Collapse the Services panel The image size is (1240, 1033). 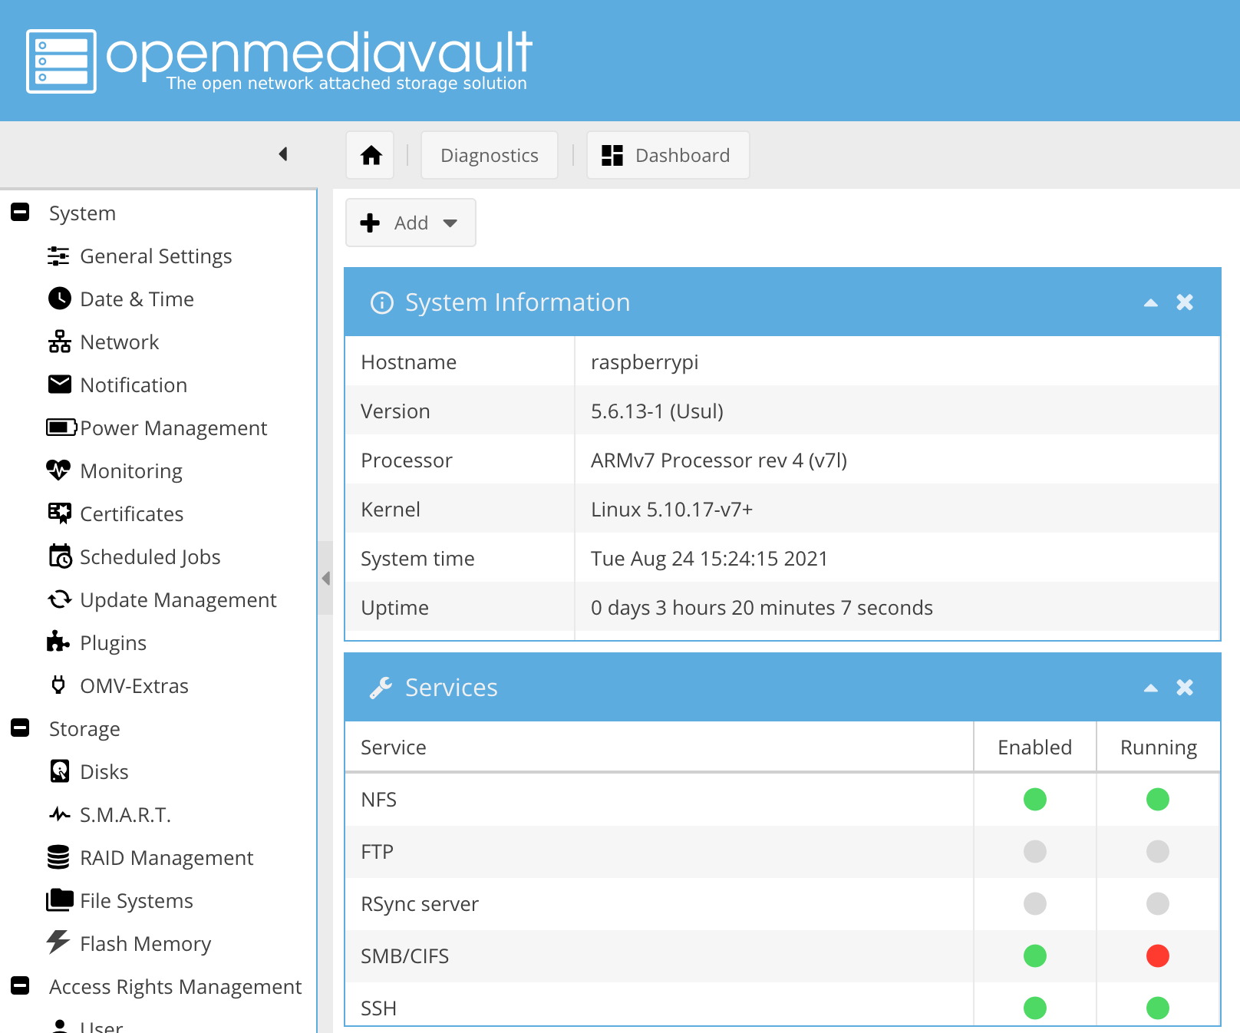point(1150,688)
